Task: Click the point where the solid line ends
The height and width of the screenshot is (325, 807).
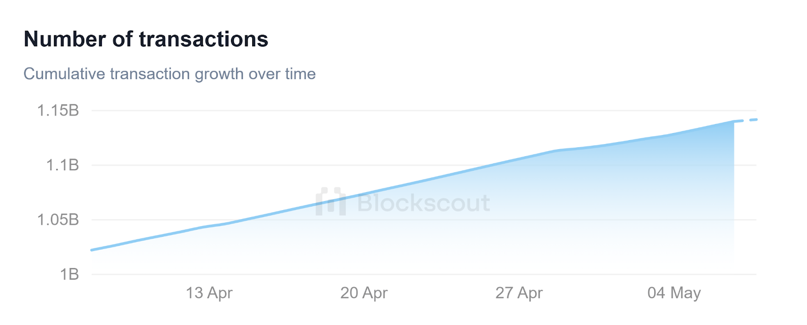Action: pos(733,121)
